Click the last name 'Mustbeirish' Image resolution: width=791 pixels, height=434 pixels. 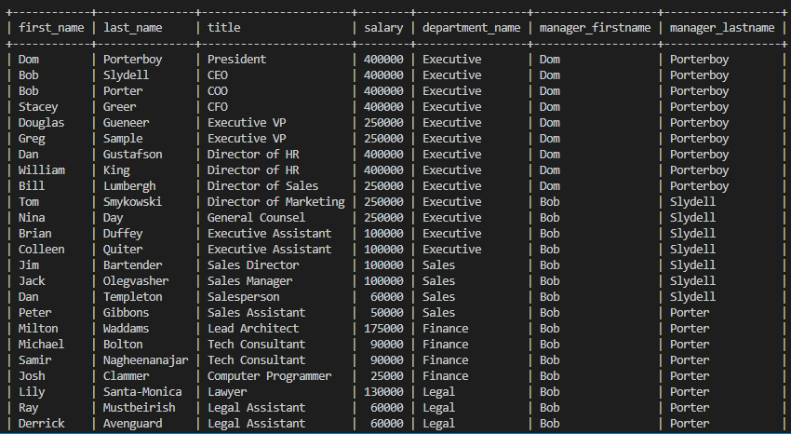point(140,407)
